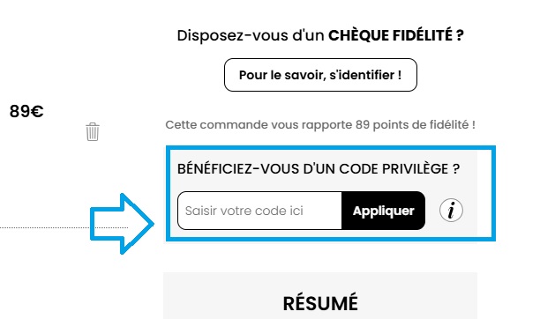
Task: Delete the item with the trash icon
Action: [x=93, y=131]
